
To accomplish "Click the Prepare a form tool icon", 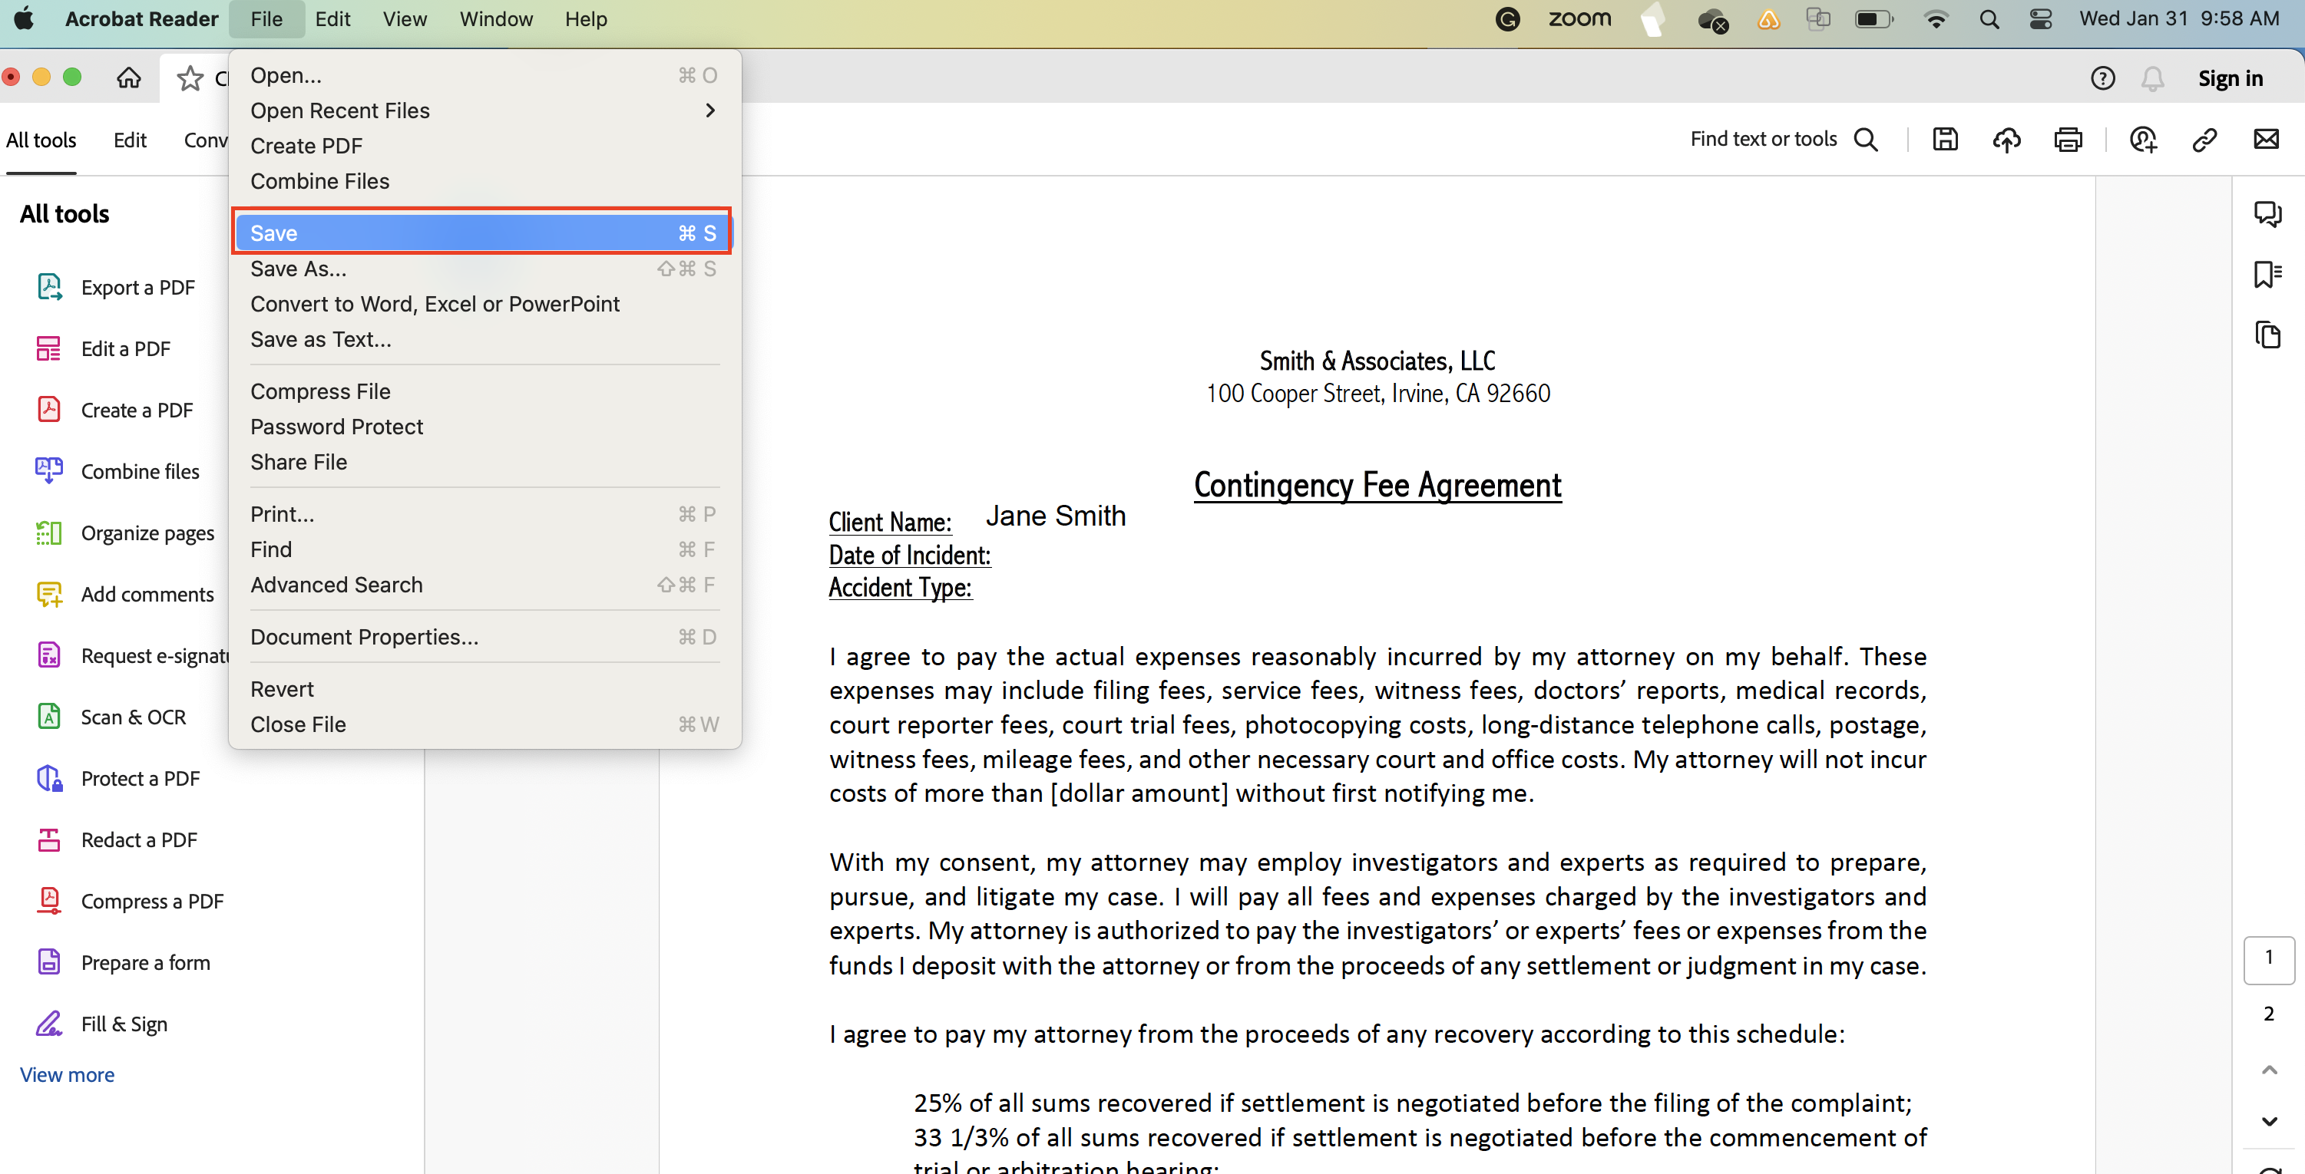I will point(49,962).
